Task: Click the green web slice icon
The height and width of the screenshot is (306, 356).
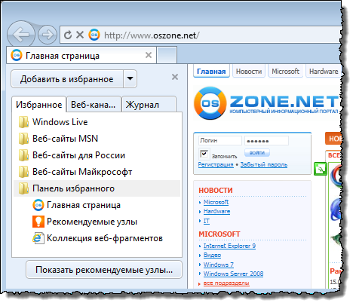Action: (x=321, y=169)
